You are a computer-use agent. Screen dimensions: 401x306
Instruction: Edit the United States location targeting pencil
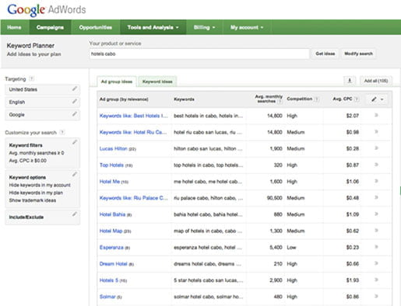[75, 89]
